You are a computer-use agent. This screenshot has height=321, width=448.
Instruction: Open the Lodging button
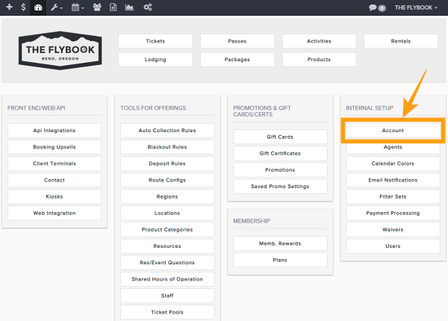tap(155, 60)
